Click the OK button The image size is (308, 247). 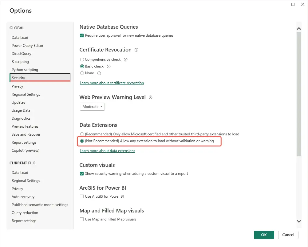tap(264, 235)
